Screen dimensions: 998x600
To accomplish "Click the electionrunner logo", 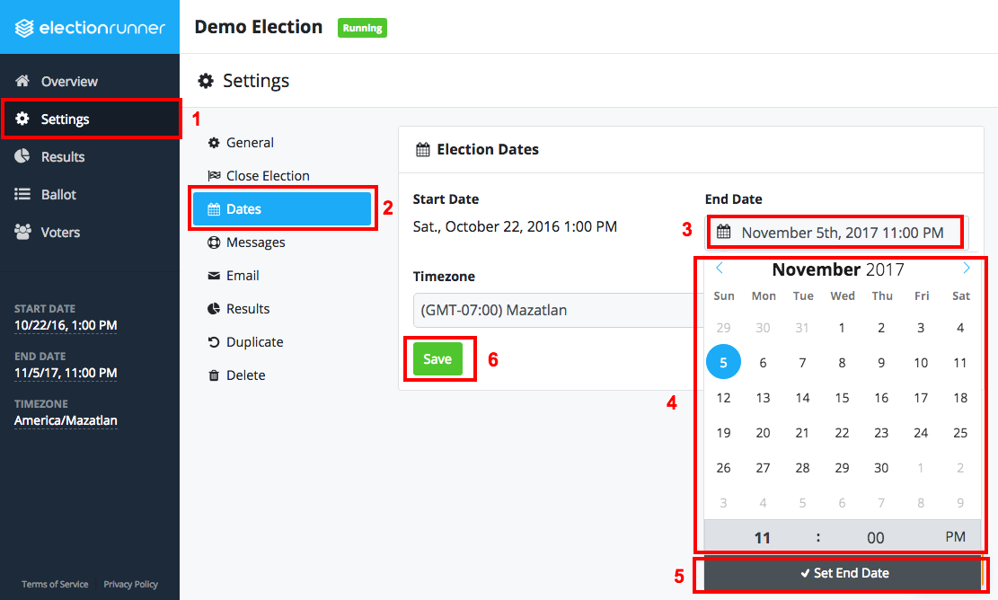I will point(90,27).
